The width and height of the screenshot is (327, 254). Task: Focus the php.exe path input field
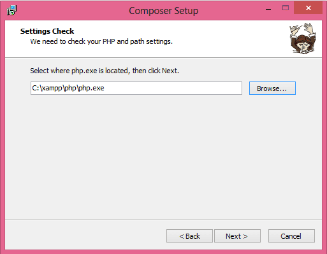click(136, 88)
